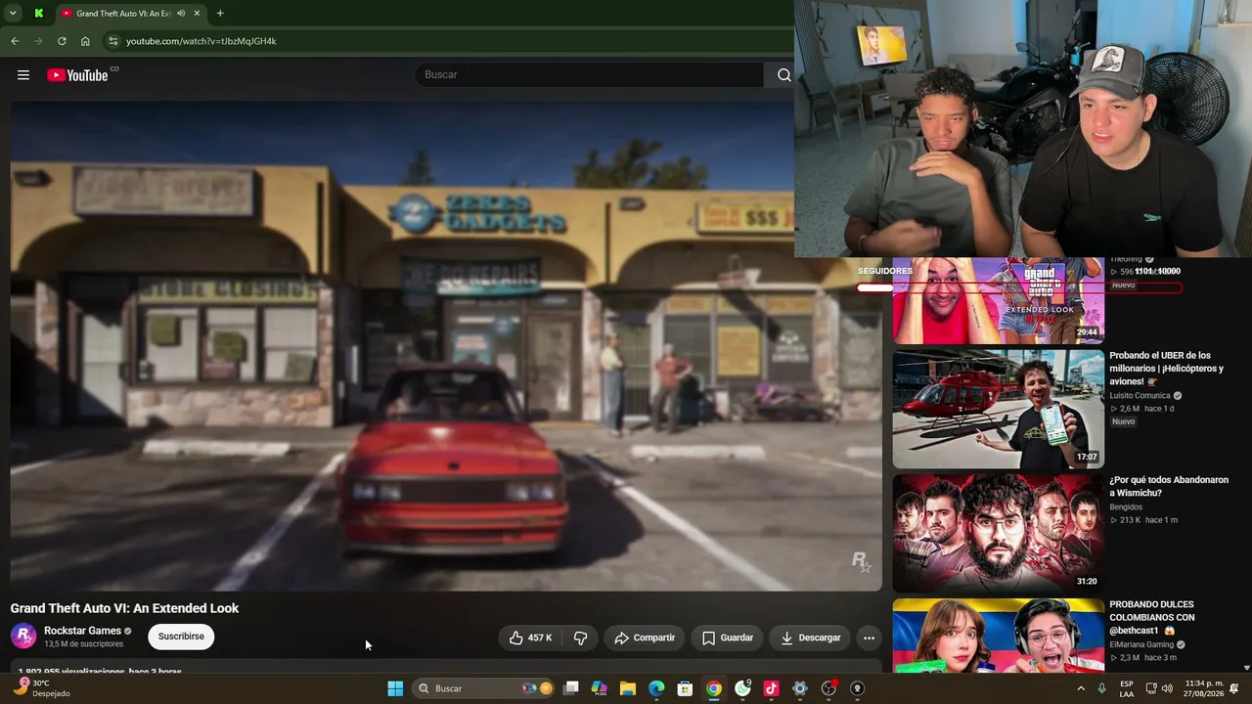Visit the Bengidos channel name
Image resolution: width=1252 pixels, height=704 pixels.
[x=1126, y=507]
